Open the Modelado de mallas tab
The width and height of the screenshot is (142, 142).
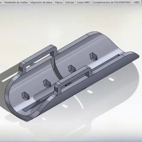tap(16, 2)
